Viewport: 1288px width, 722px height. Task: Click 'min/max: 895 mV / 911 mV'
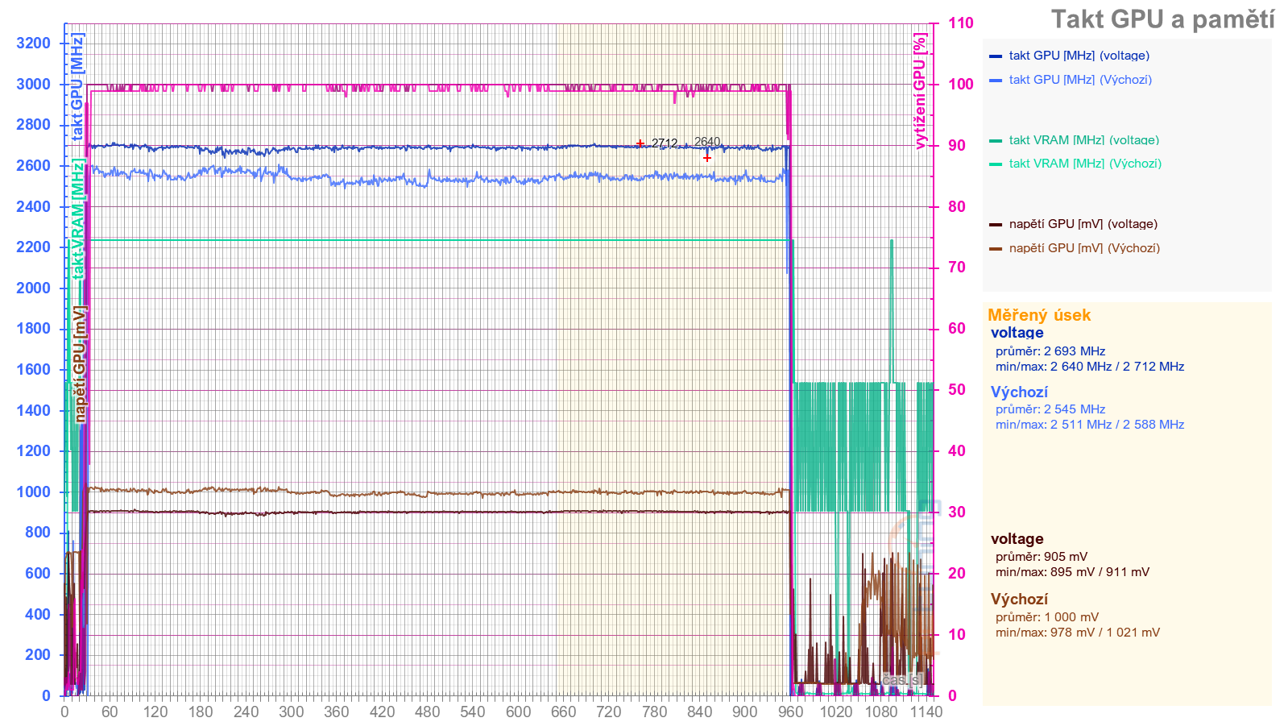[x=1073, y=572]
